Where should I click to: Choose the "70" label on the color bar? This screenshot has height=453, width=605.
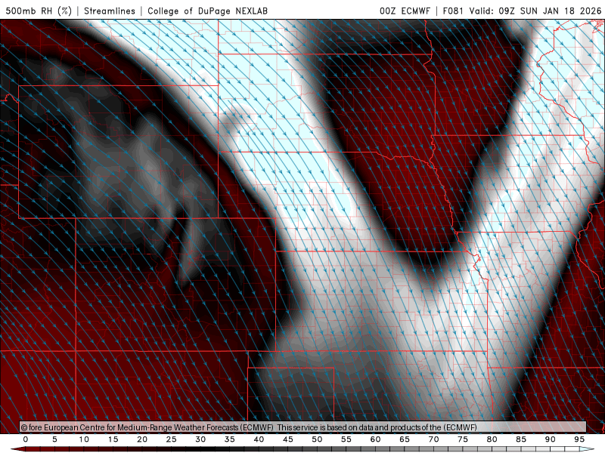click(x=433, y=439)
